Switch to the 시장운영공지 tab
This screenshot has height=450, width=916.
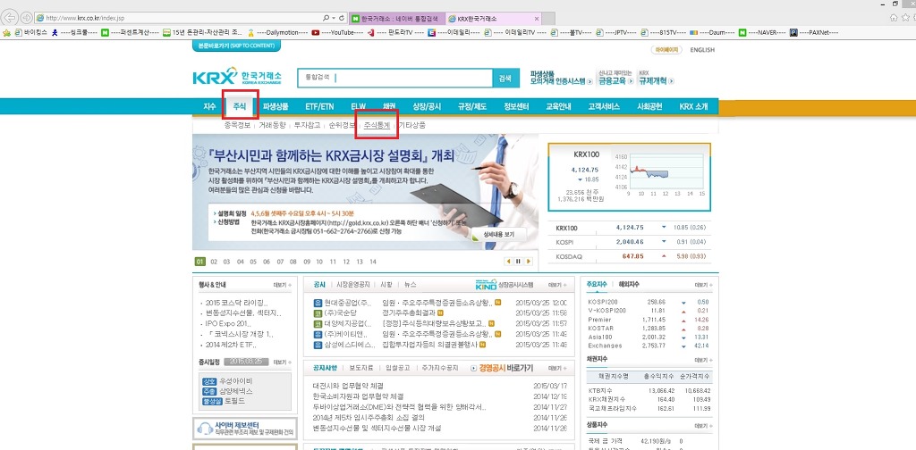[x=353, y=285]
